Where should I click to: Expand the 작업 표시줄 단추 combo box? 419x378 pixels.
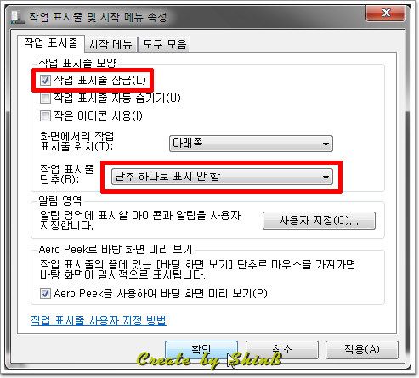(222, 177)
